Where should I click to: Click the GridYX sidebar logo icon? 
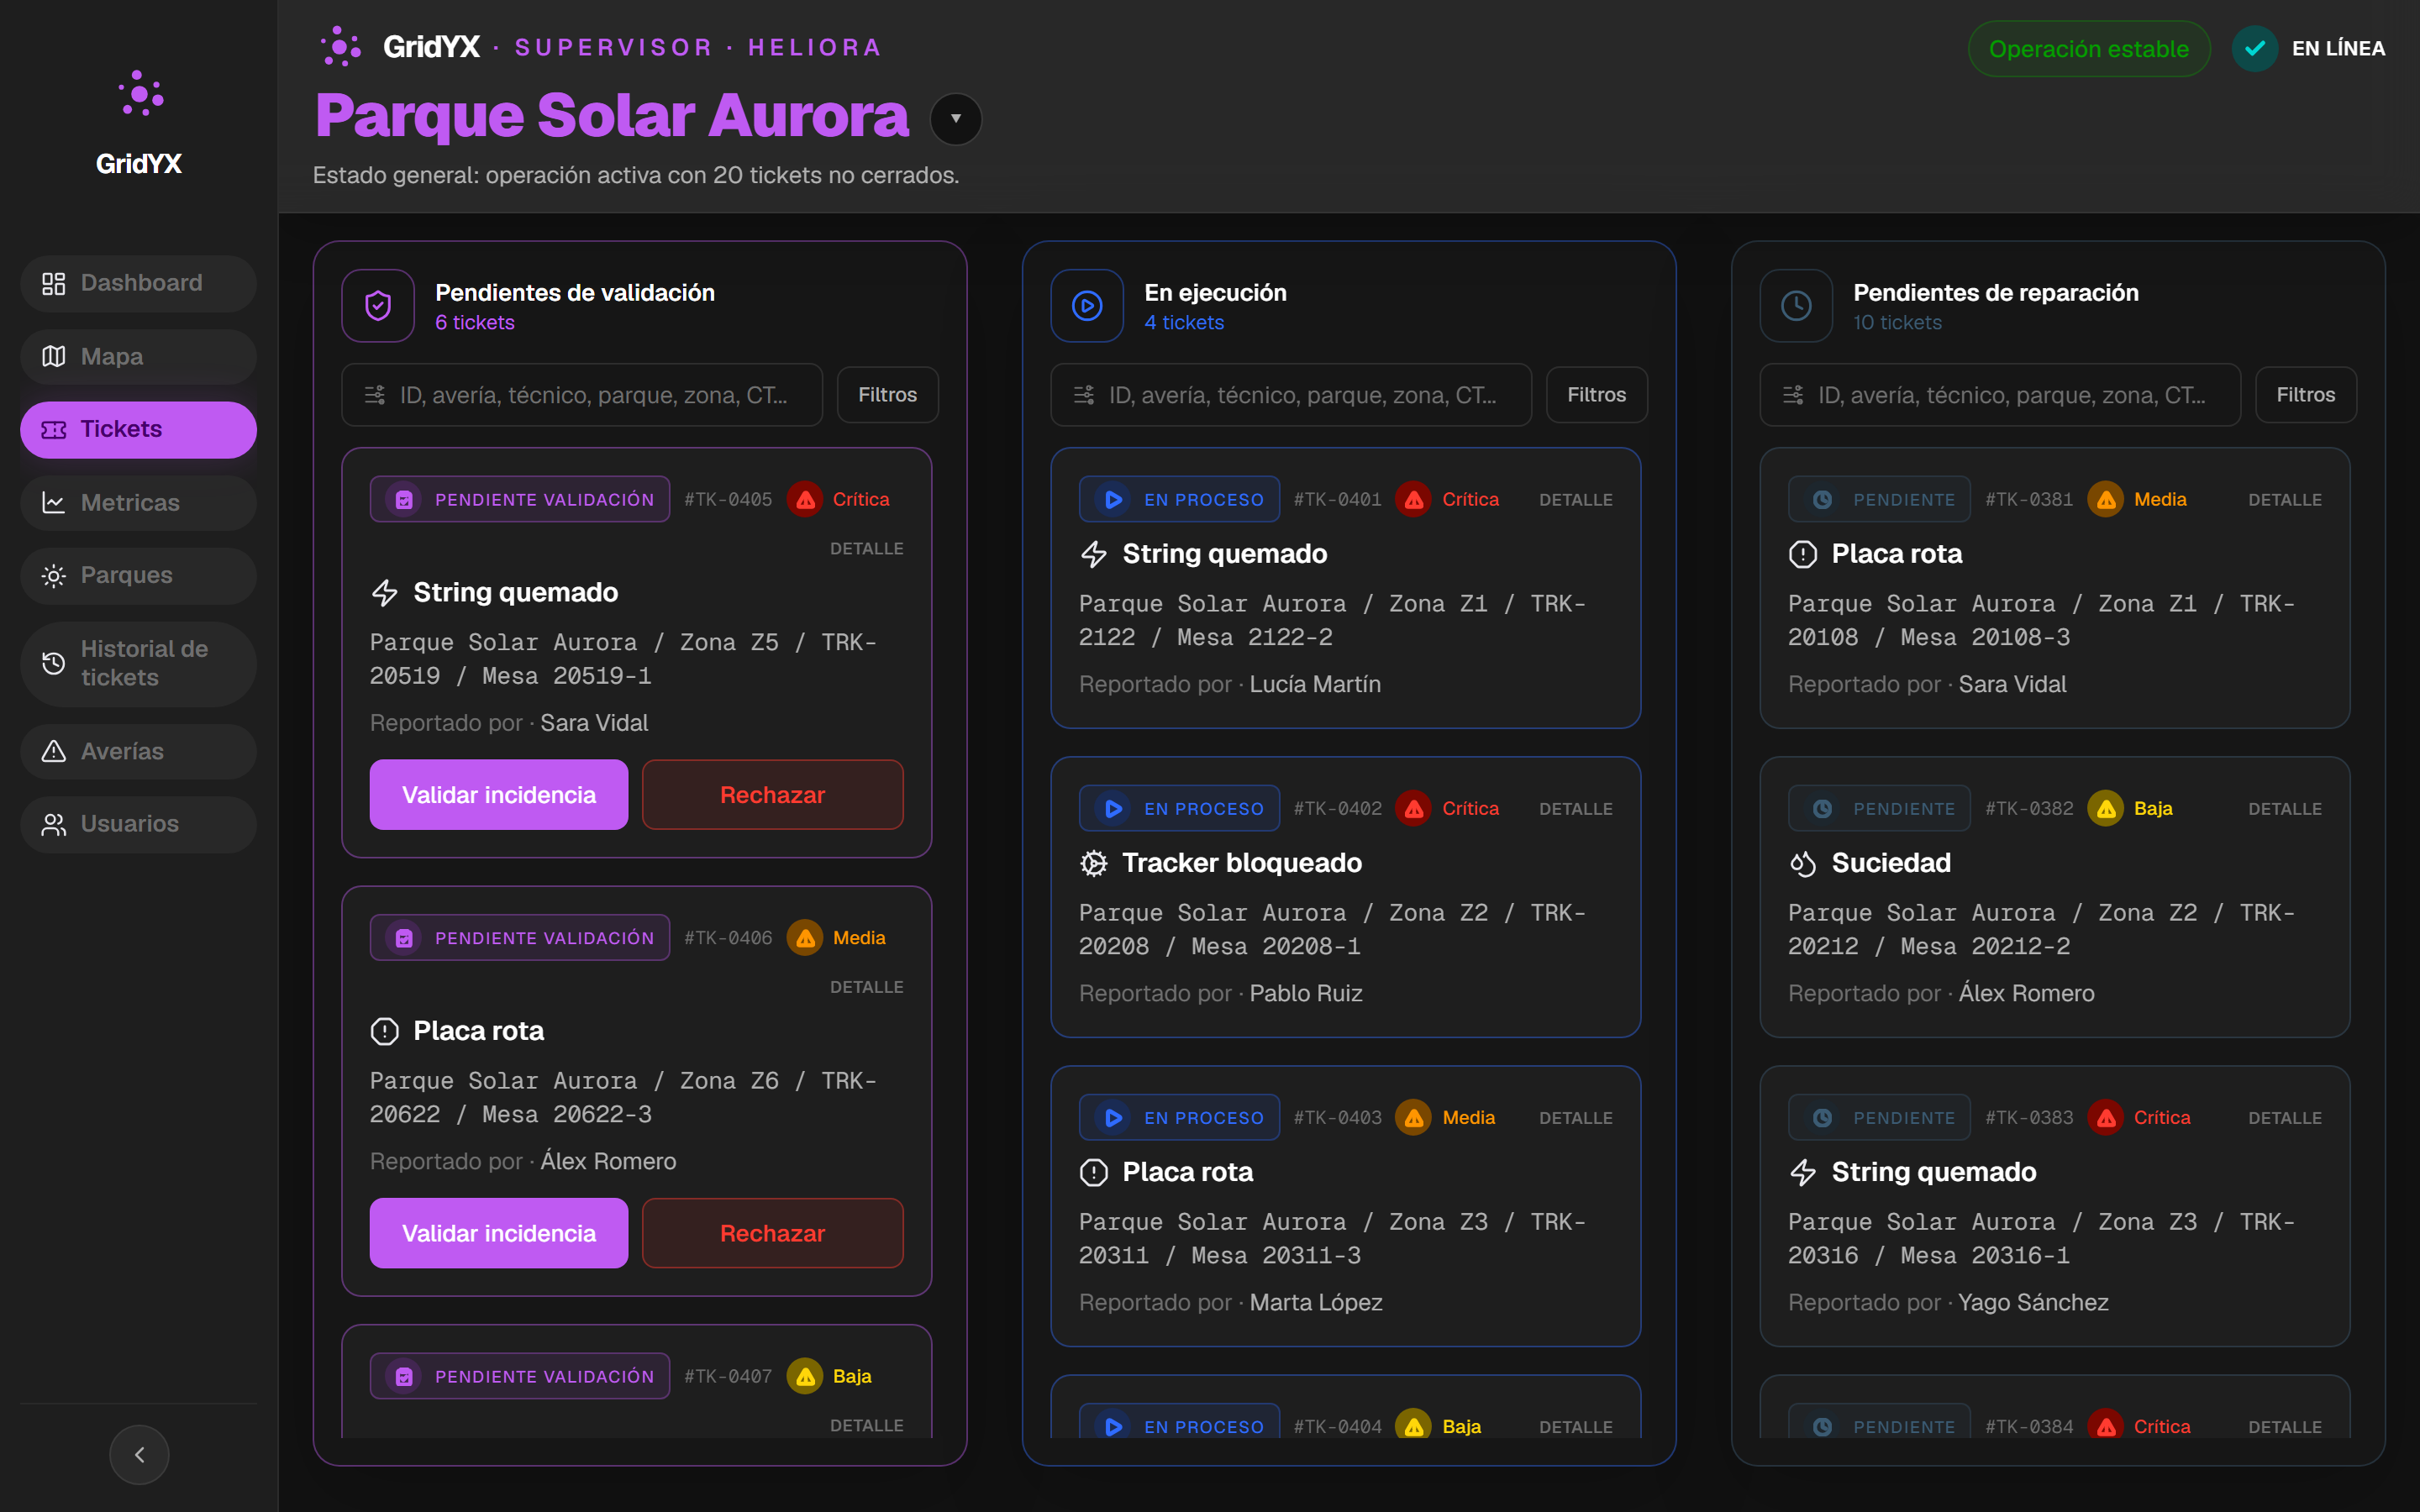pyautogui.click(x=140, y=94)
